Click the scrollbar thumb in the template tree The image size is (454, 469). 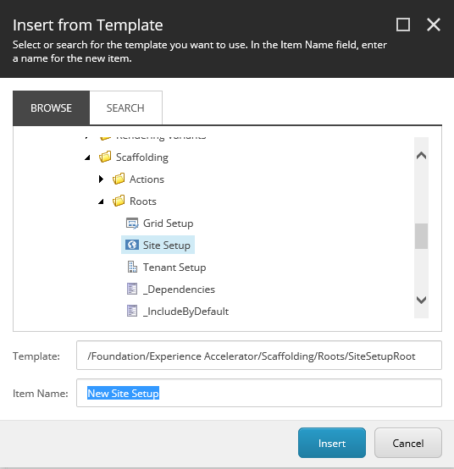click(x=421, y=236)
